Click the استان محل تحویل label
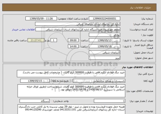161x114 pixels. 143,53
